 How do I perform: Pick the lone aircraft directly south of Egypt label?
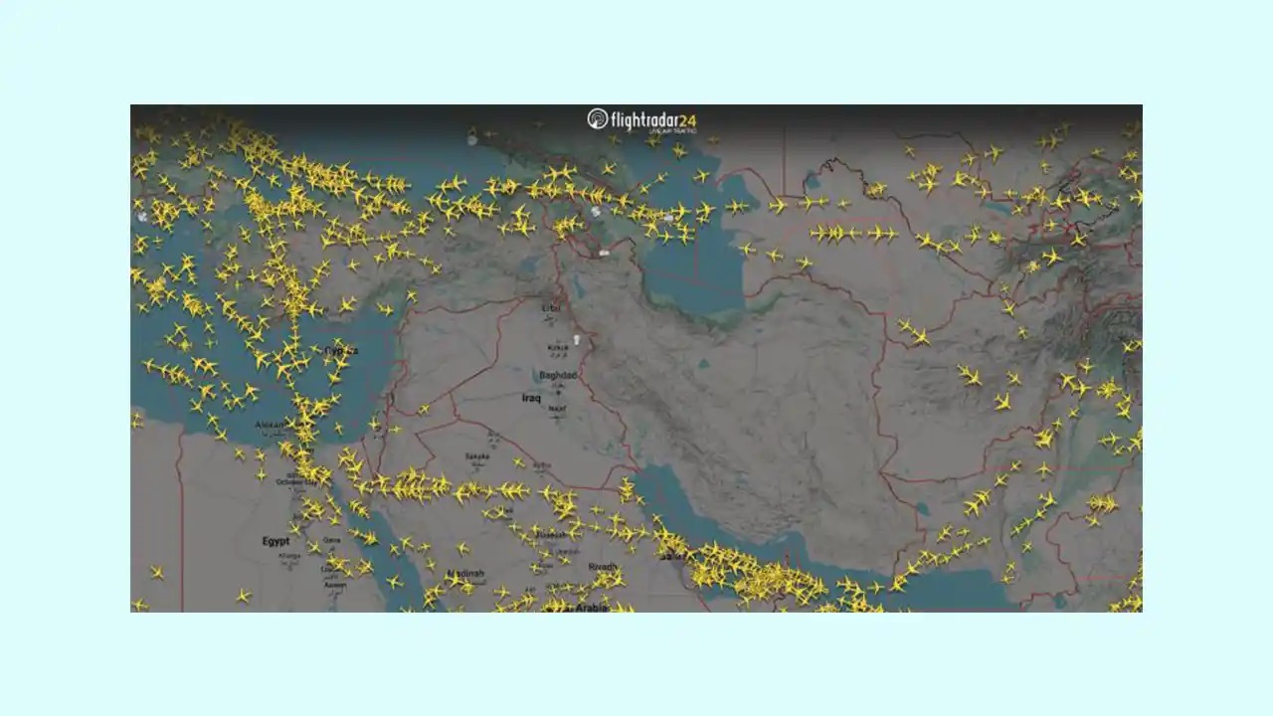(244, 595)
